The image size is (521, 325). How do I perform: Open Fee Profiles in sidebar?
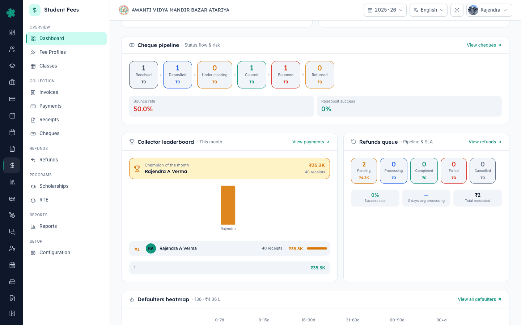66,52
